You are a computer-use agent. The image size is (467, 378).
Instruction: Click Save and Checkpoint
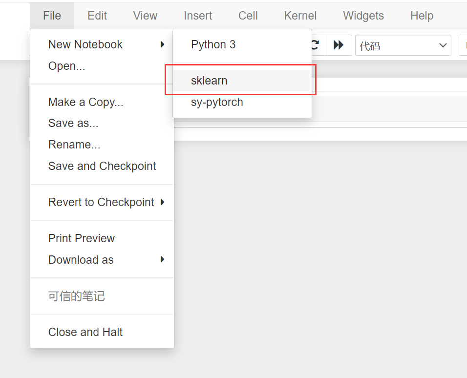(102, 166)
